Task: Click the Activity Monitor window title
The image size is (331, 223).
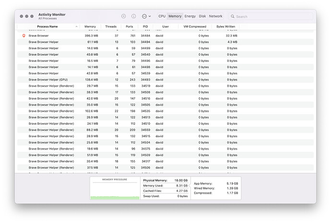Action: (x=52, y=14)
